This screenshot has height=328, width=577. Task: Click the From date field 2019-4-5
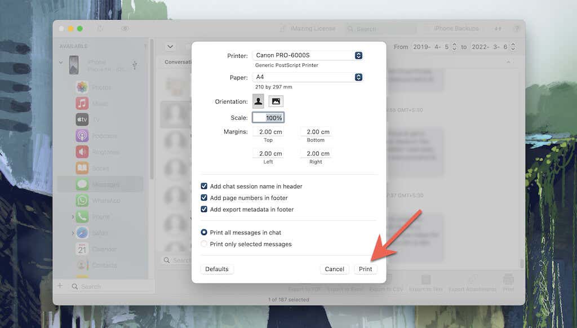tap(431, 47)
